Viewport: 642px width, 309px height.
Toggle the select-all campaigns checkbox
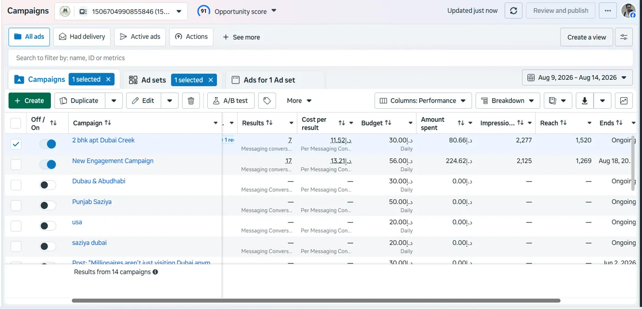coord(16,123)
